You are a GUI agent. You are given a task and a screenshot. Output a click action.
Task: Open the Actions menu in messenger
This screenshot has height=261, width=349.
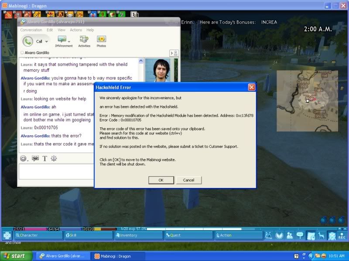[76, 30]
